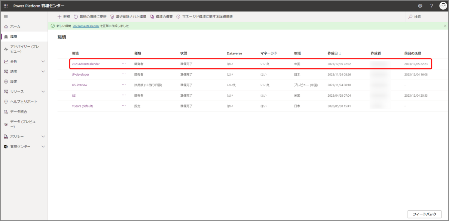Dismiss the green success notification
The height and width of the screenshot is (221, 449).
[x=445, y=26]
